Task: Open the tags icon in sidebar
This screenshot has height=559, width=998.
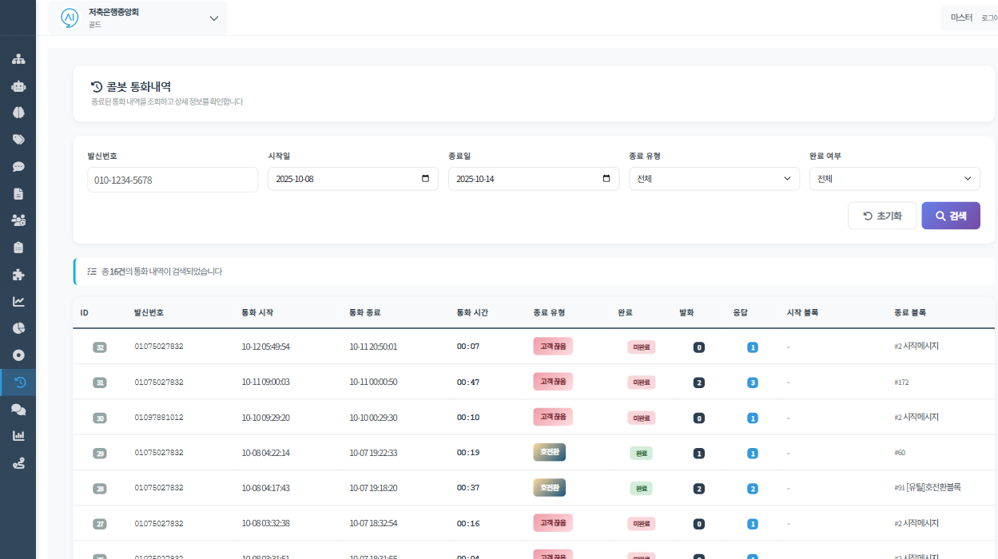Action: click(x=18, y=140)
